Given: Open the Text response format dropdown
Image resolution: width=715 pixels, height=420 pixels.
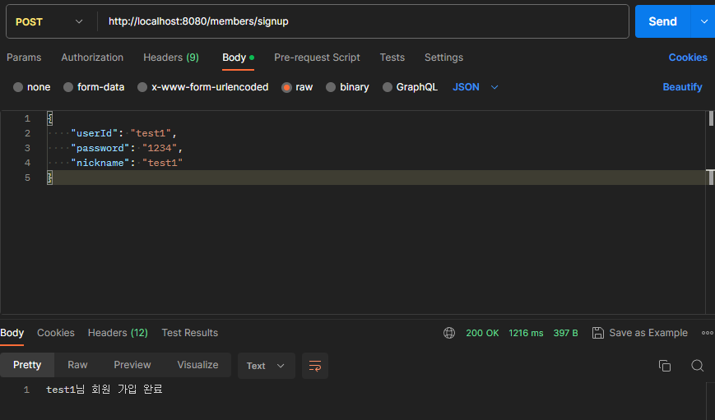Looking at the screenshot, I should pos(267,366).
